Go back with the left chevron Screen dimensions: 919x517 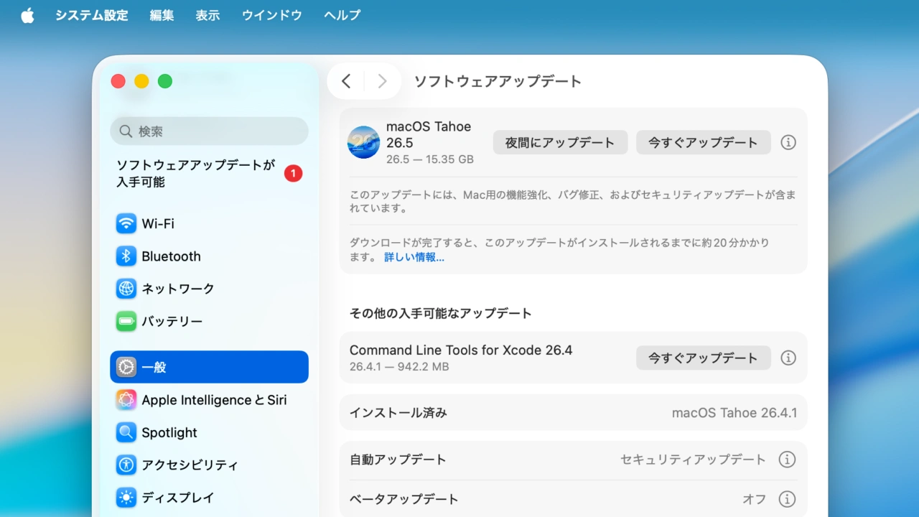[x=346, y=81]
